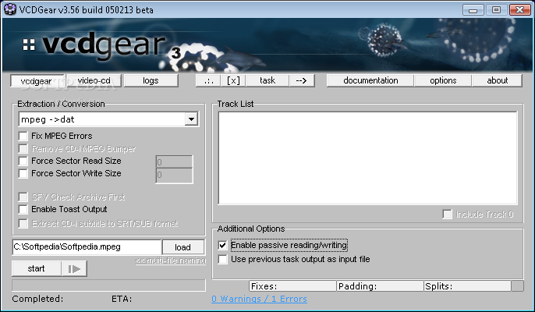Click the play/resume arrow button beside start
The width and height of the screenshot is (535, 312).
click(x=74, y=268)
